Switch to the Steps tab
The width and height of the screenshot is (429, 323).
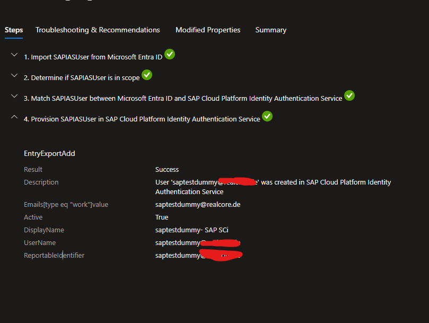pos(14,30)
